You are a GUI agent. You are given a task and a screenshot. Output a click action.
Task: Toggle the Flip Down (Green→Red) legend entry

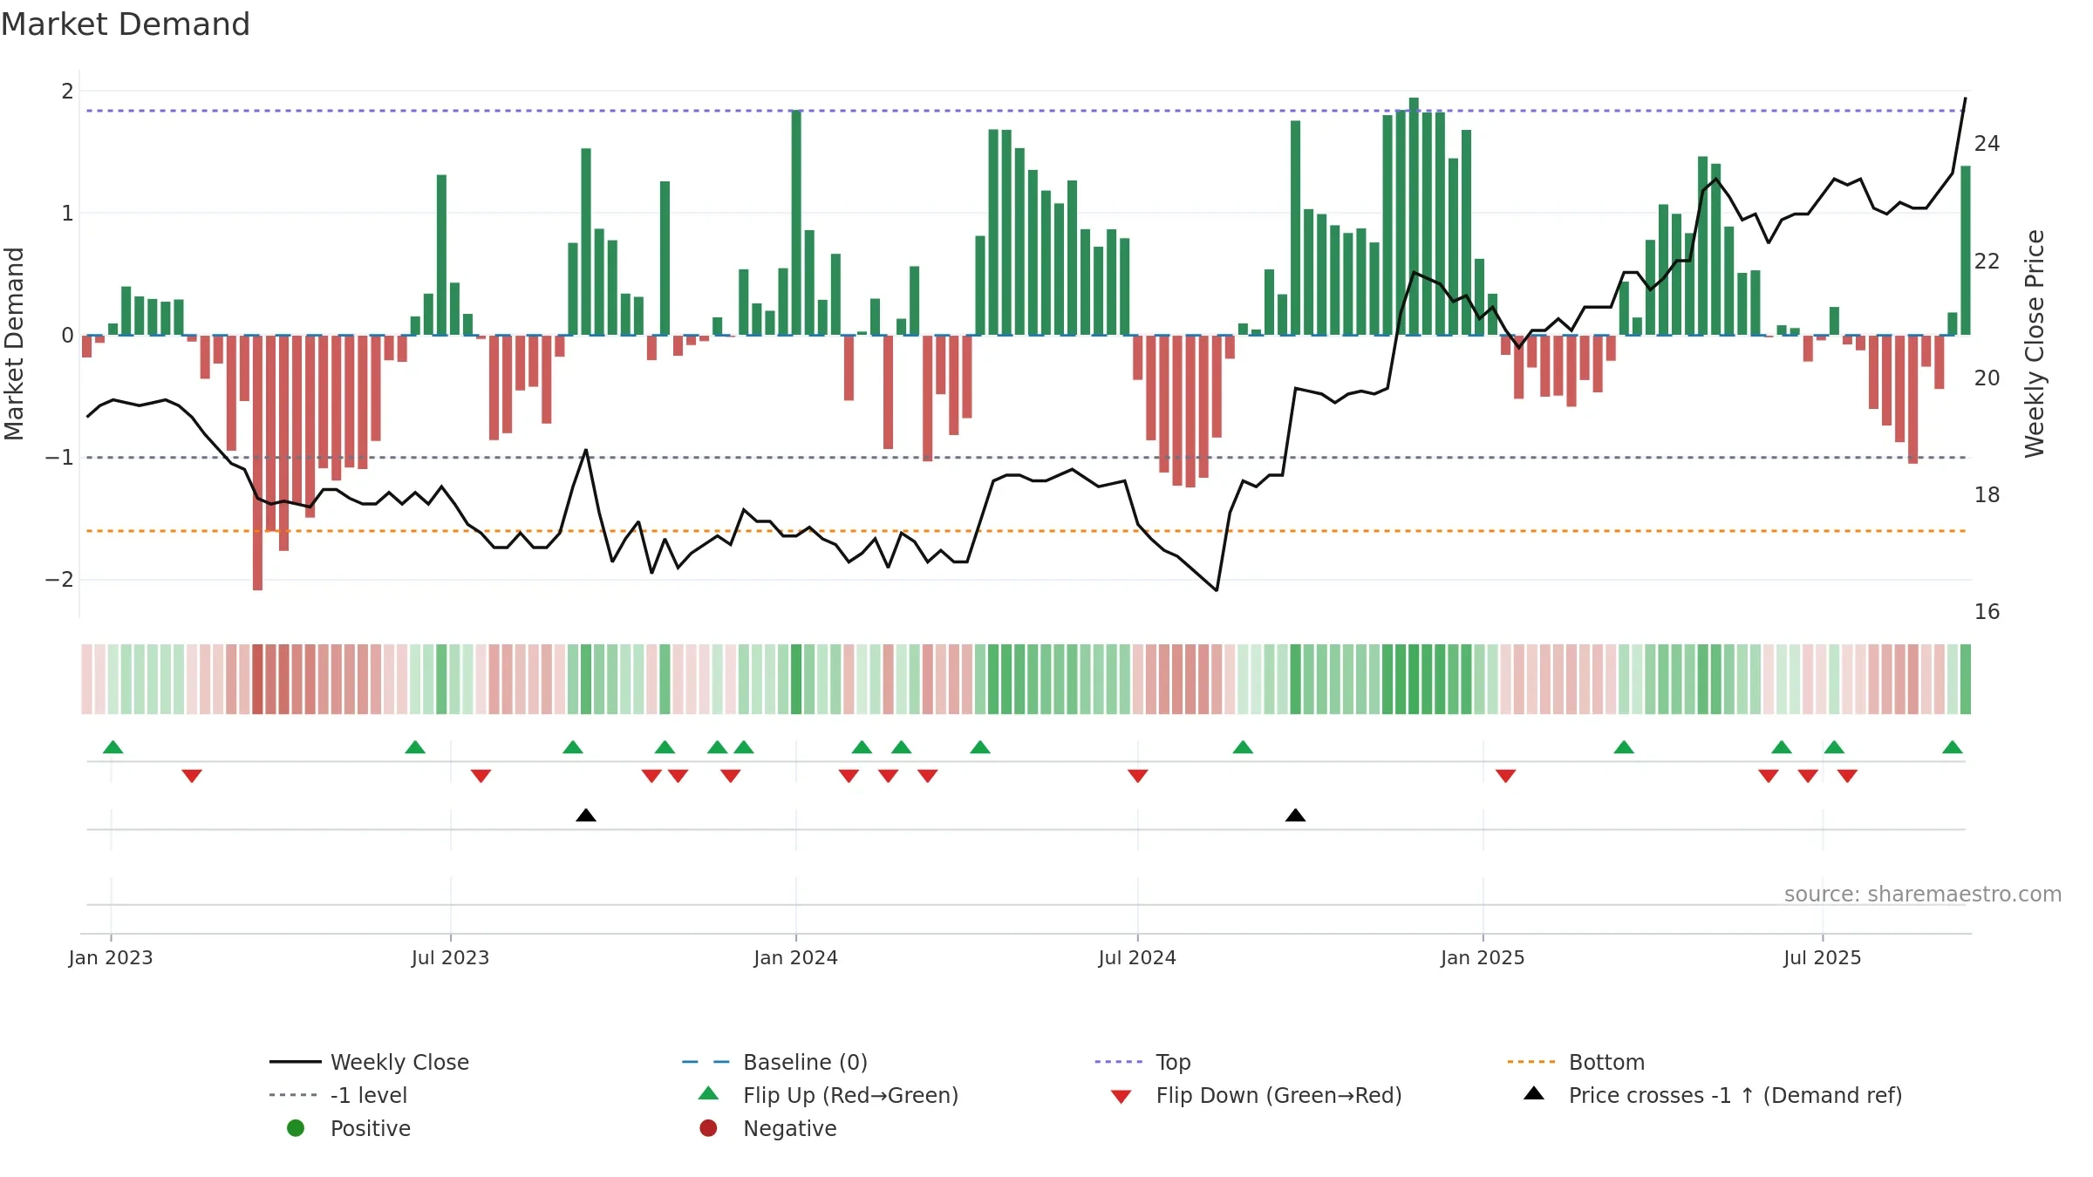point(1256,1095)
